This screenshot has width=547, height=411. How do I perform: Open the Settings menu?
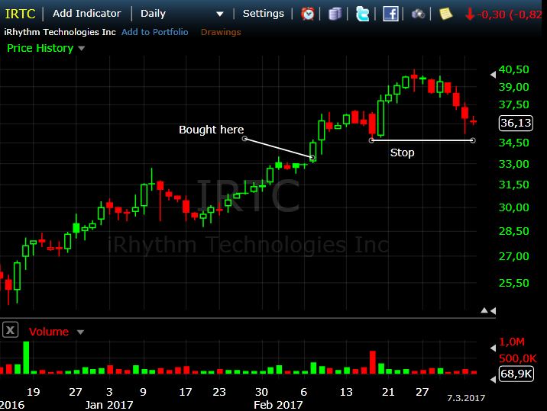pos(264,14)
